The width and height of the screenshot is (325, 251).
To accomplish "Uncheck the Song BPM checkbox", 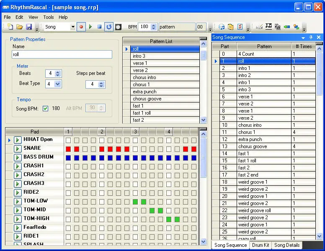I will (46, 108).
